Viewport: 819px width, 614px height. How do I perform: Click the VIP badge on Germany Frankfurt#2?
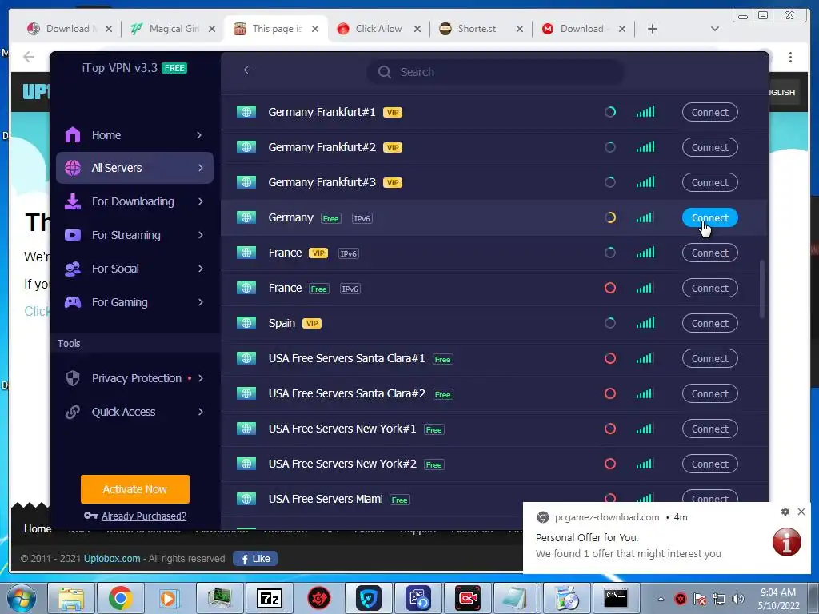pyautogui.click(x=393, y=148)
